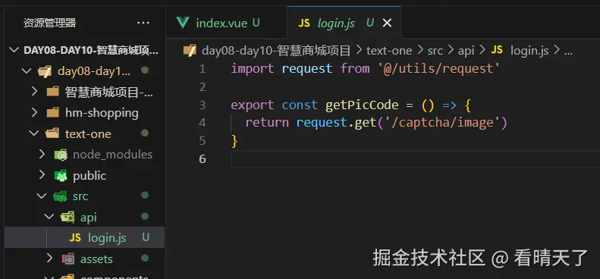Click line number 6 in the gutter
The width and height of the screenshot is (600, 279).
coord(202,158)
